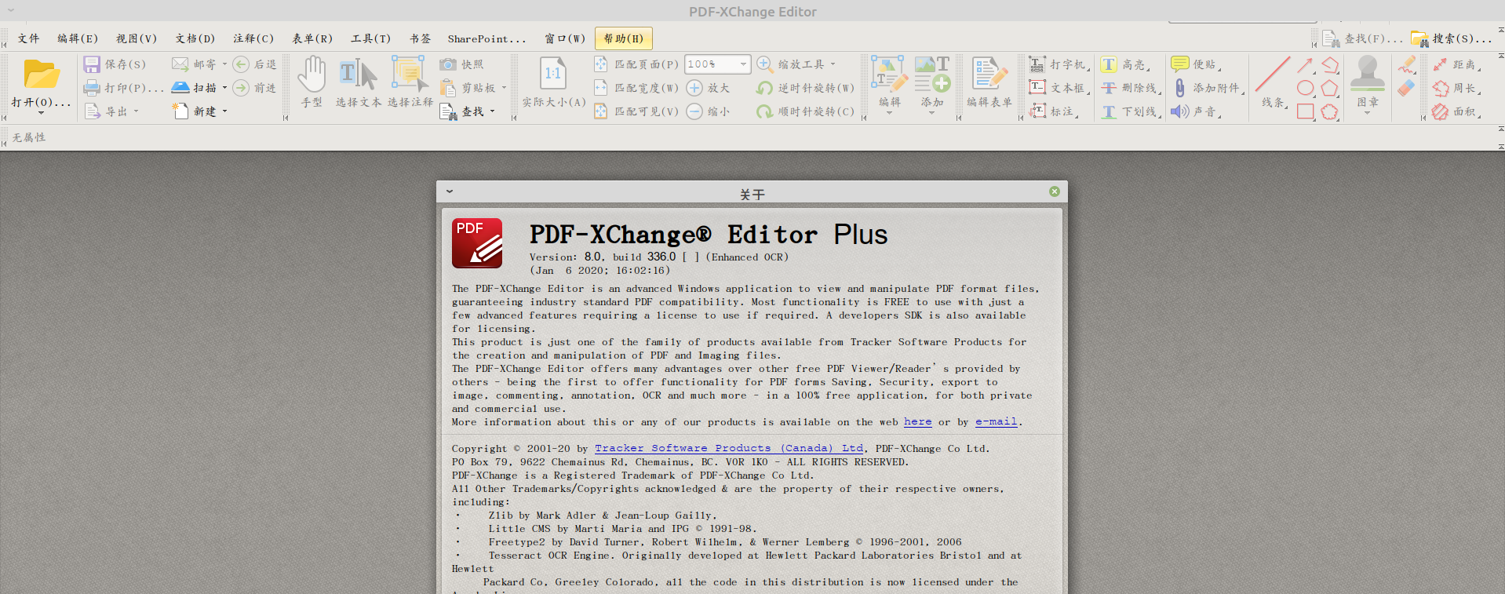The image size is (1505, 594).
Task: Expand the 剪贴板 clipboard dropdown arrow
Action: (504, 88)
